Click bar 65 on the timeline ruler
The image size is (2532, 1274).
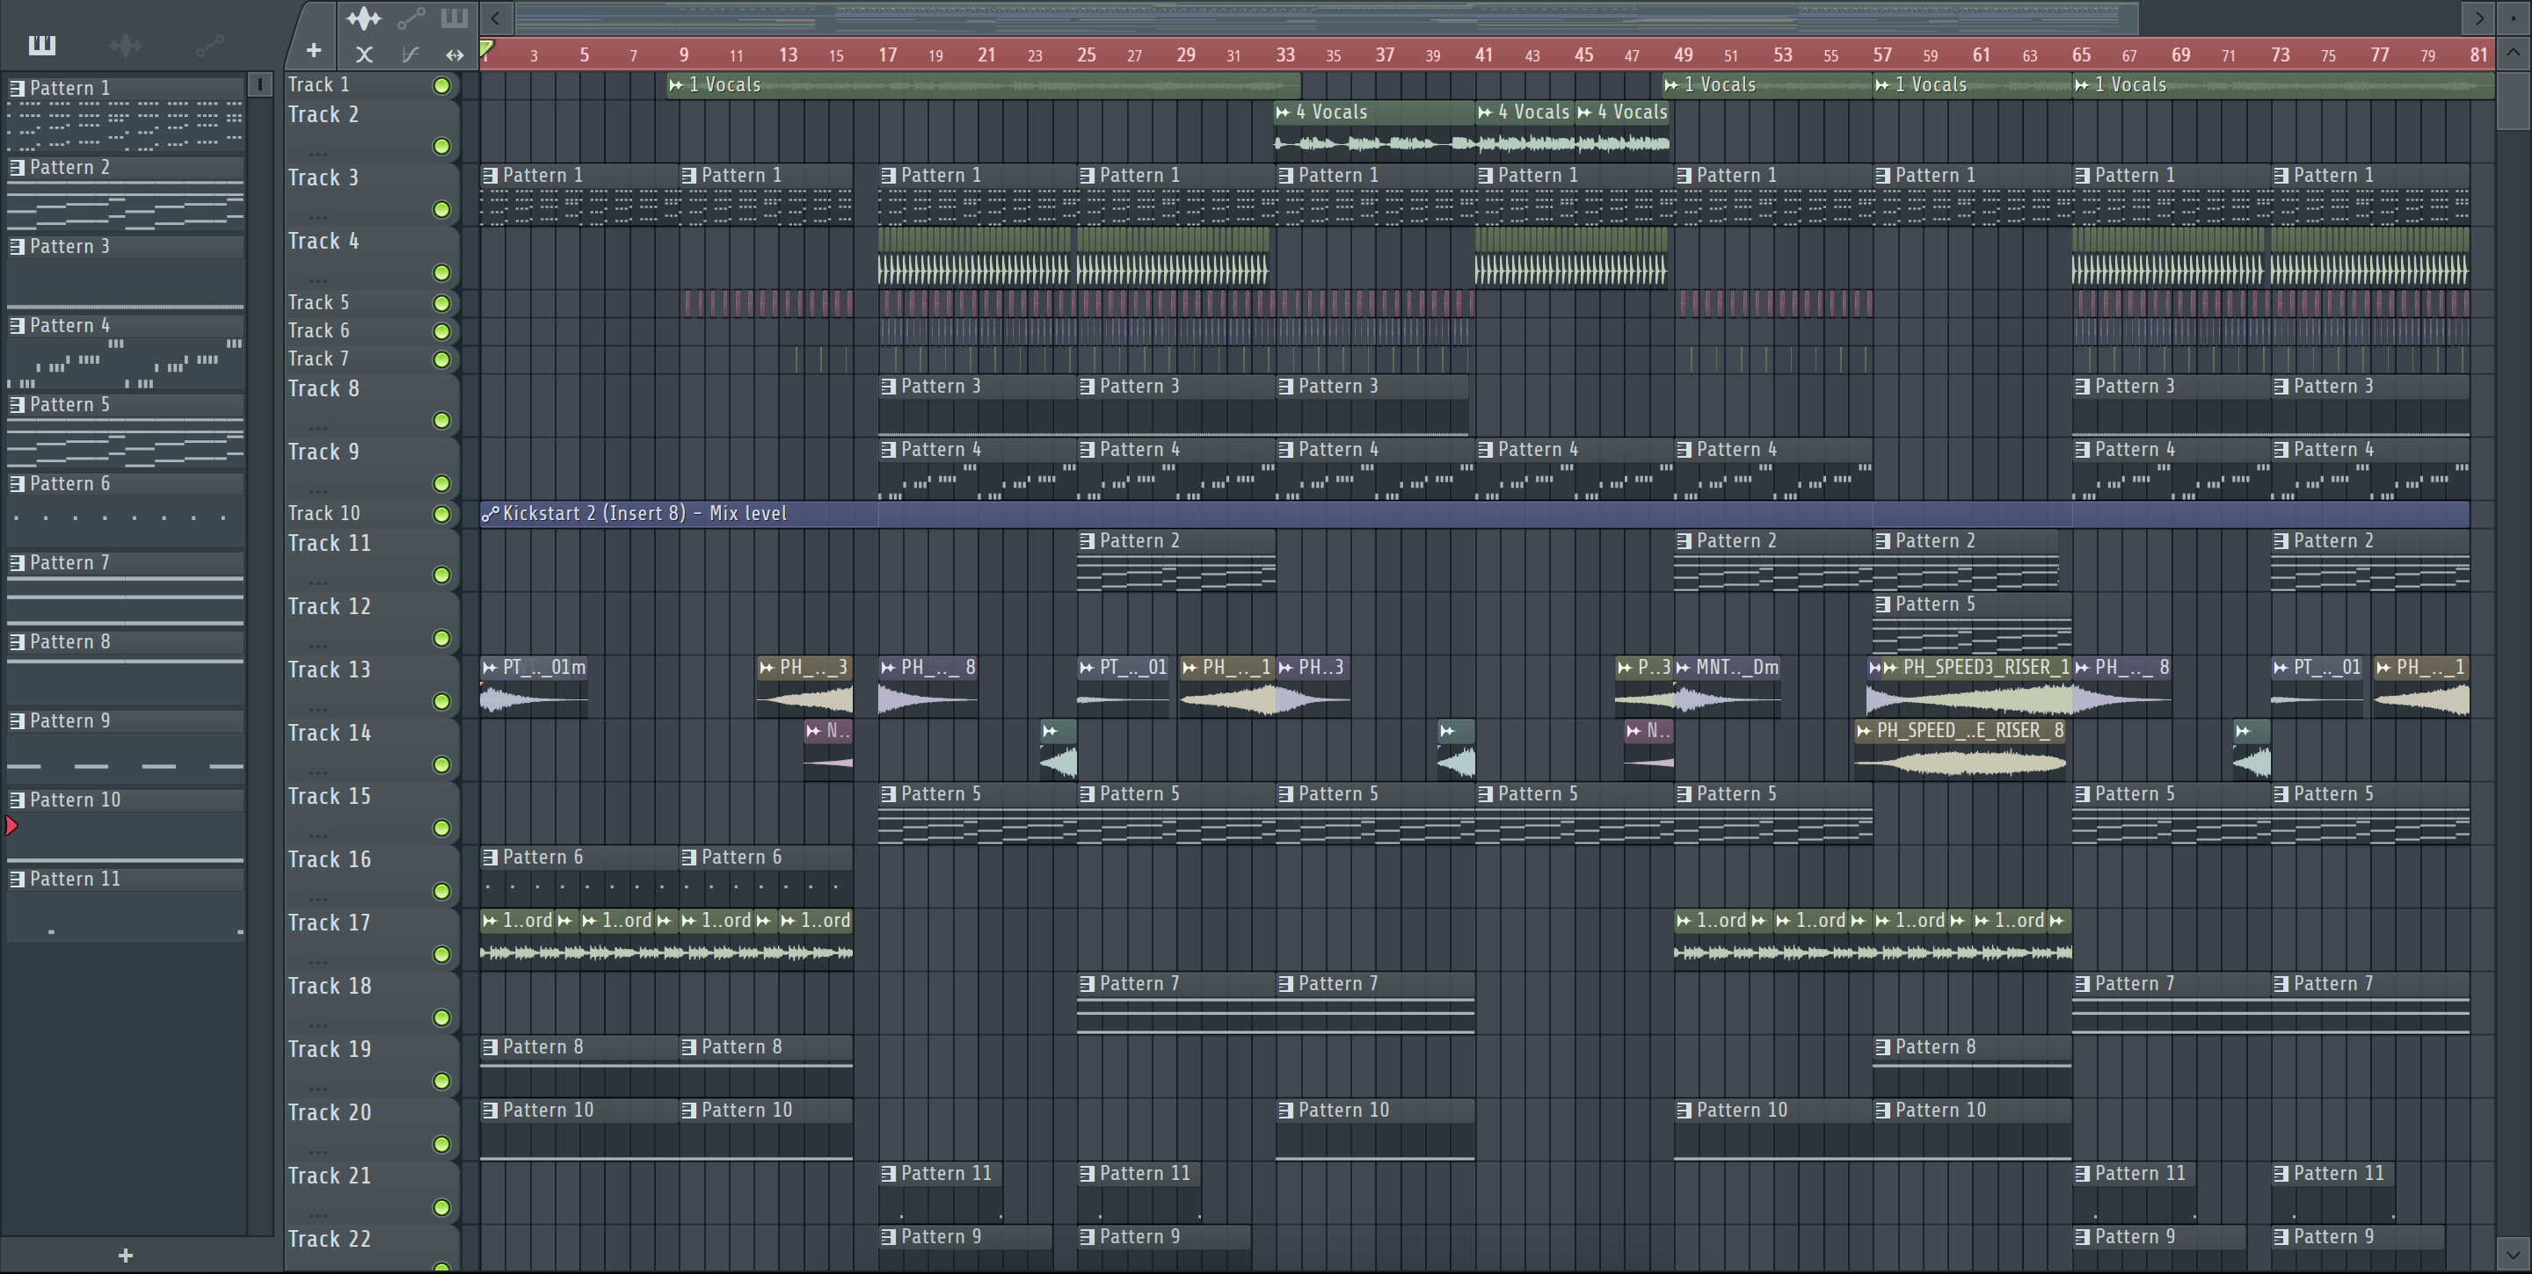click(x=2081, y=55)
